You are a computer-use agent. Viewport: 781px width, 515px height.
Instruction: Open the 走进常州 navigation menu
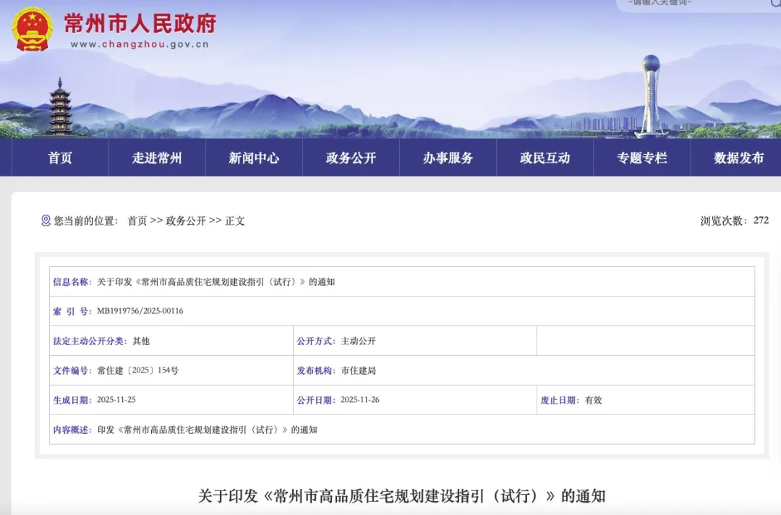point(157,158)
